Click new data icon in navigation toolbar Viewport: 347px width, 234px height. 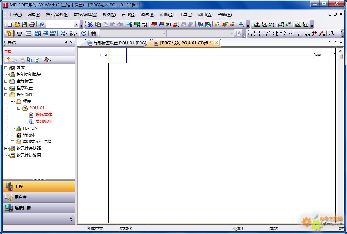pyautogui.click(x=7, y=60)
